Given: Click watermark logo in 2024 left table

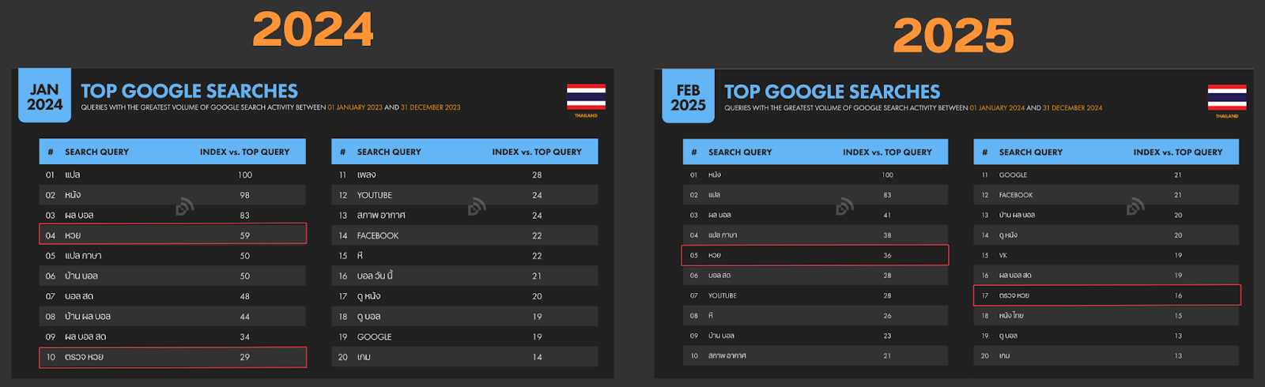Looking at the screenshot, I should pos(184,207).
